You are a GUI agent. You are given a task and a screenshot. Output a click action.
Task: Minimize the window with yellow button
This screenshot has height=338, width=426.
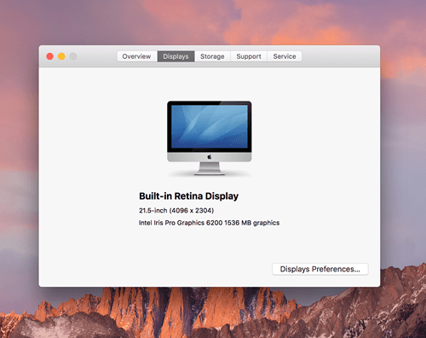click(x=61, y=56)
